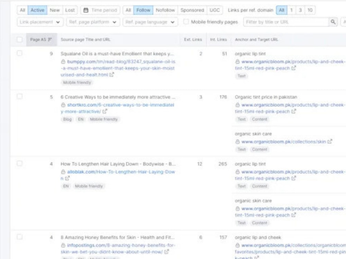This screenshot has height=259, width=346.
Task: Filter by Sponsored links
Action: tap(192, 10)
